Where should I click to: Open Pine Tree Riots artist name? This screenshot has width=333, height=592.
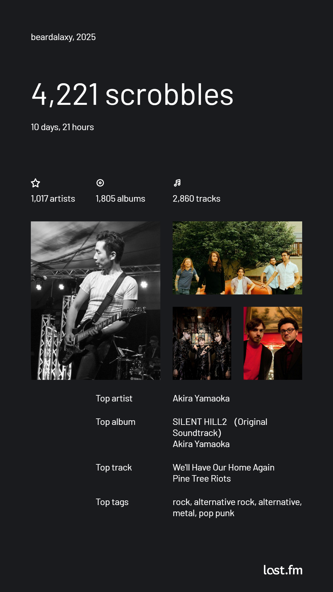[202, 479]
